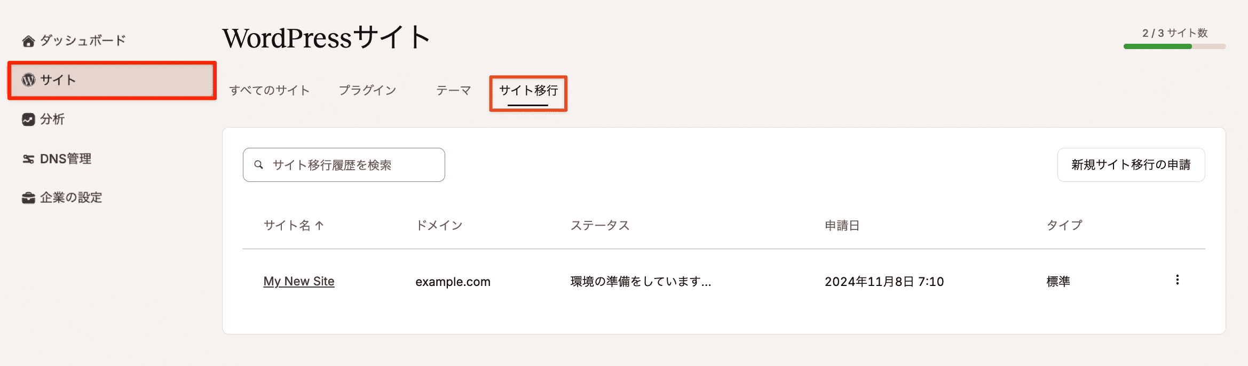
Task: Click the 新規サイト移行の申請 button
Action: coord(1131,164)
